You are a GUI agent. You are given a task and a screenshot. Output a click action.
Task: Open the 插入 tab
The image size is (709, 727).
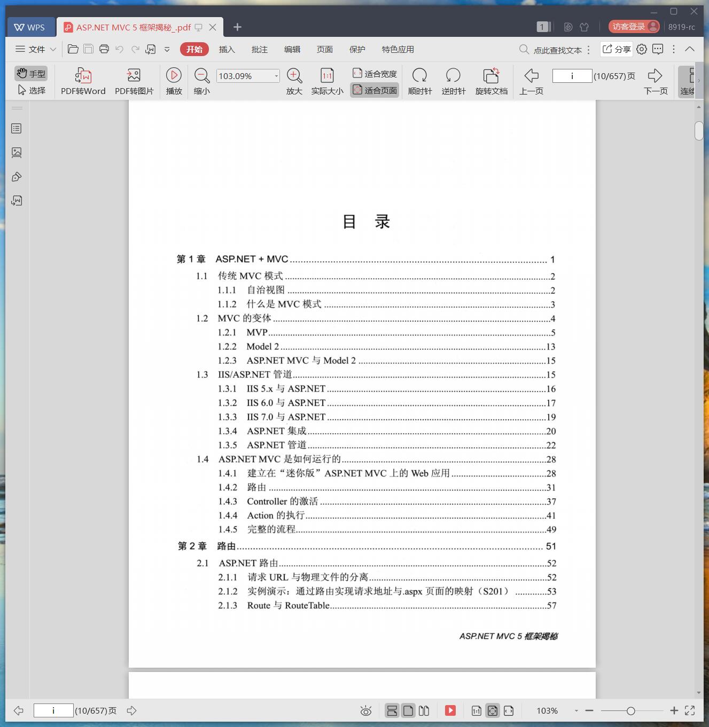[x=227, y=49]
